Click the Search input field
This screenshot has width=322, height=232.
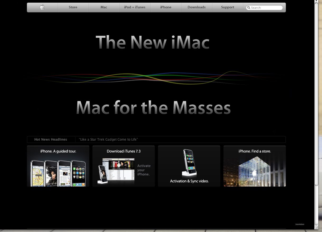coord(264,8)
